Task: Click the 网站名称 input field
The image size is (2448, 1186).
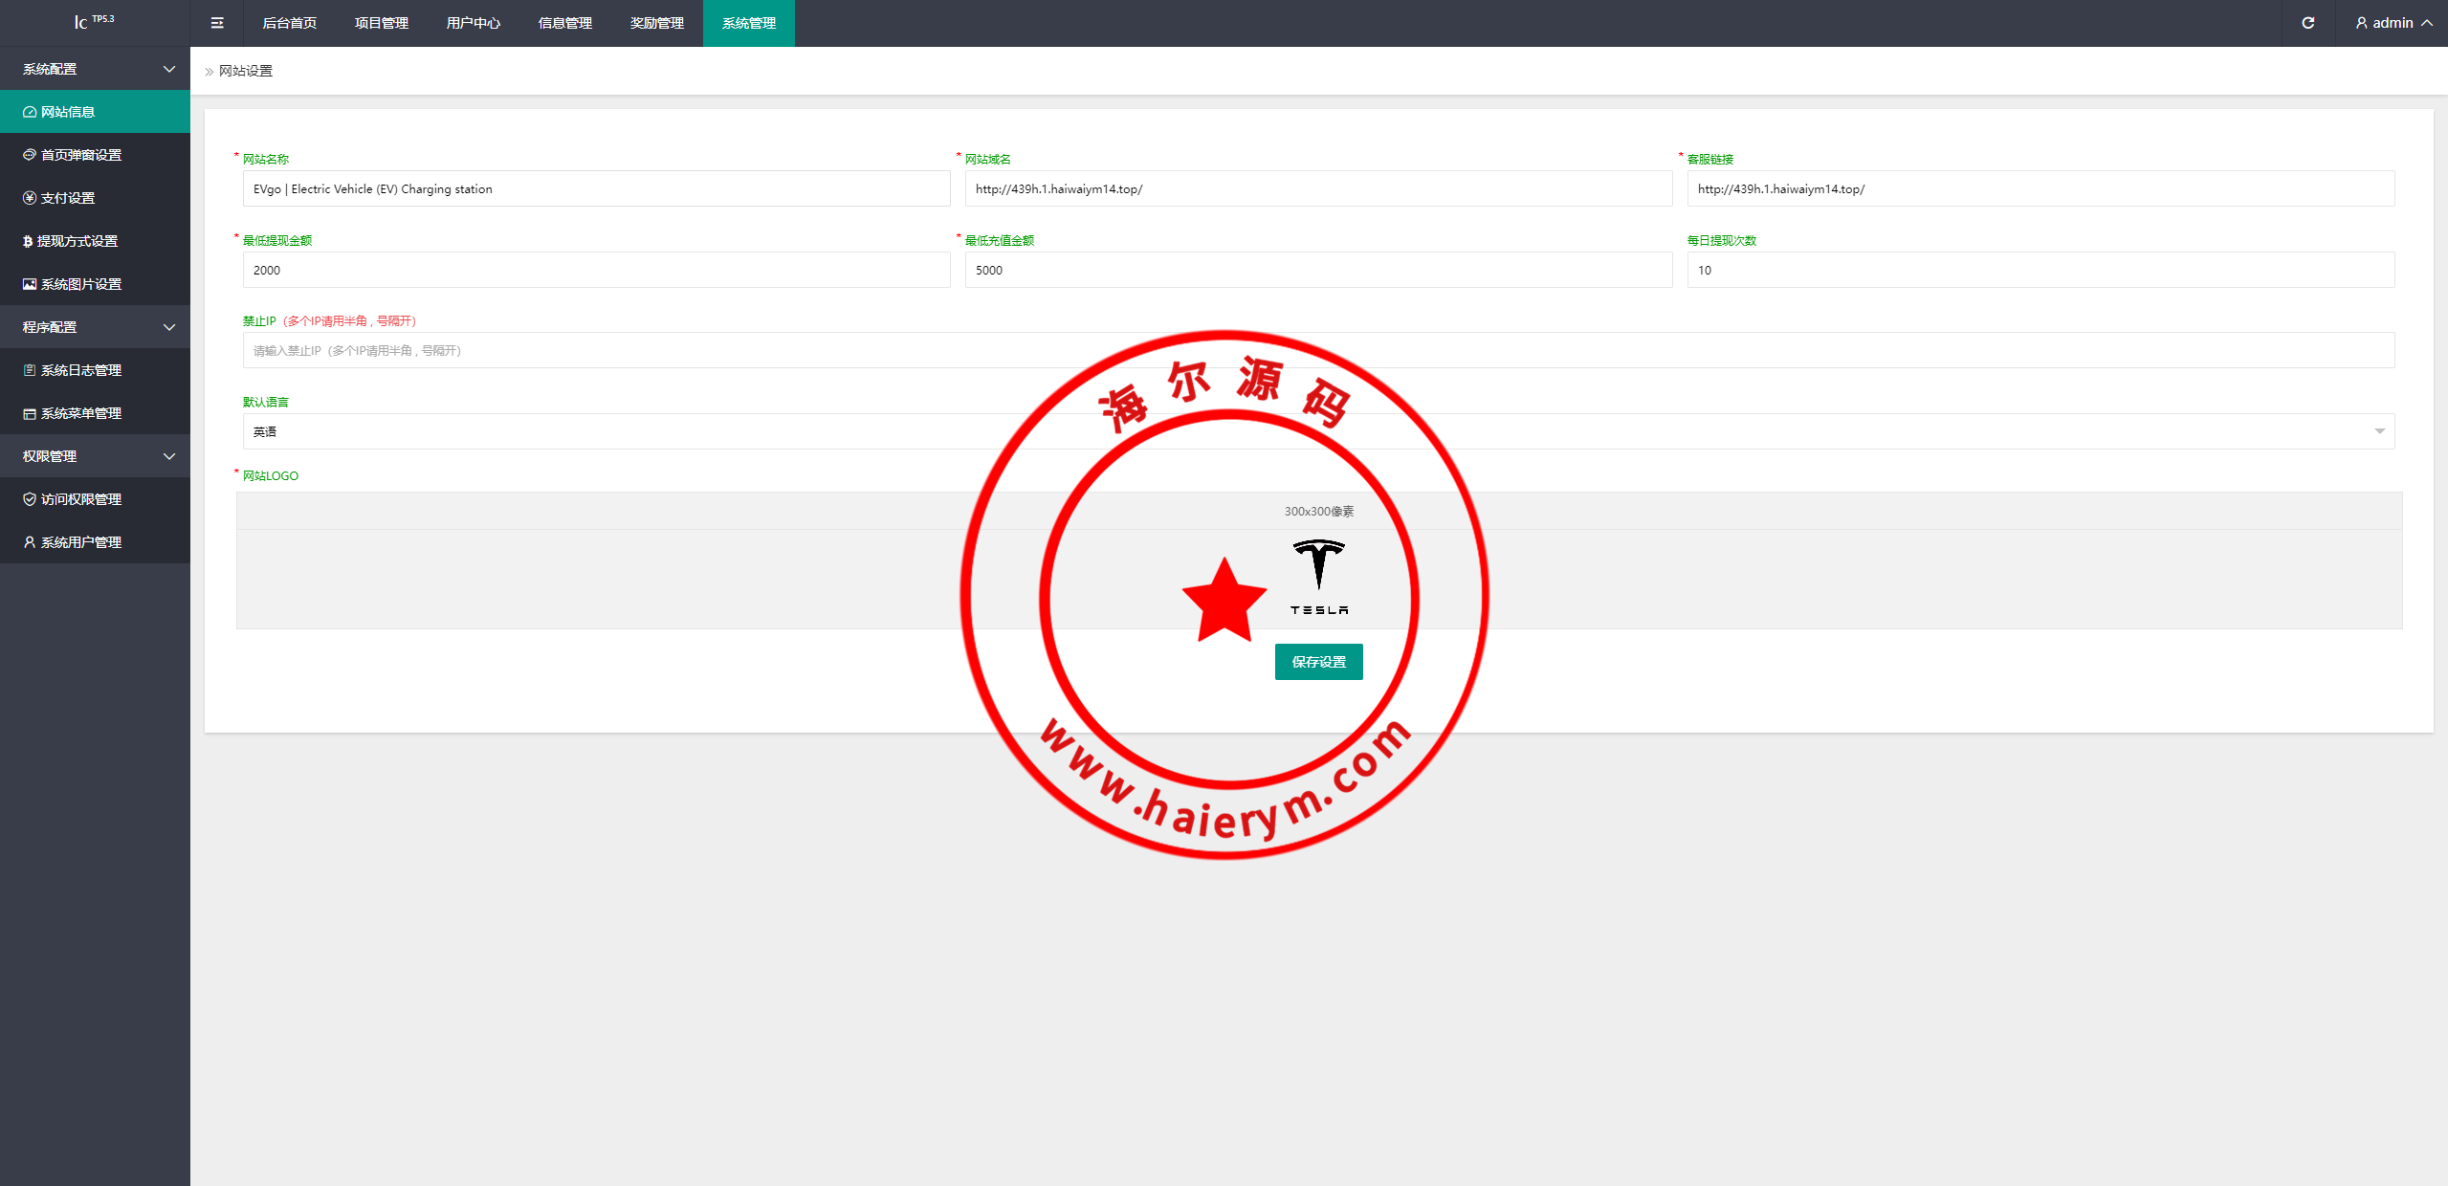Action: click(596, 188)
